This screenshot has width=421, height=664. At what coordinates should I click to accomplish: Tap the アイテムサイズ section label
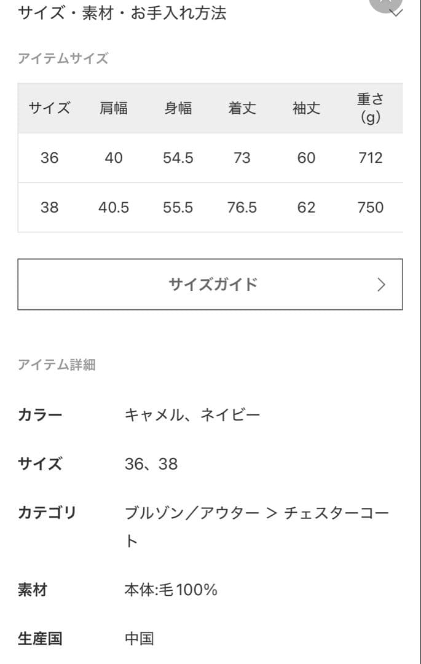tap(63, 59)
